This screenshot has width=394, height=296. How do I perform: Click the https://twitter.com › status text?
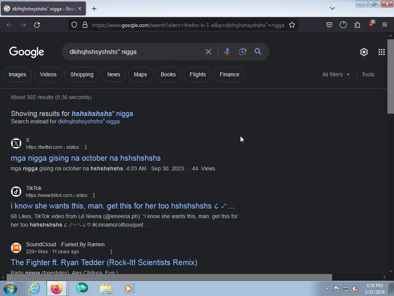point(52,147)
